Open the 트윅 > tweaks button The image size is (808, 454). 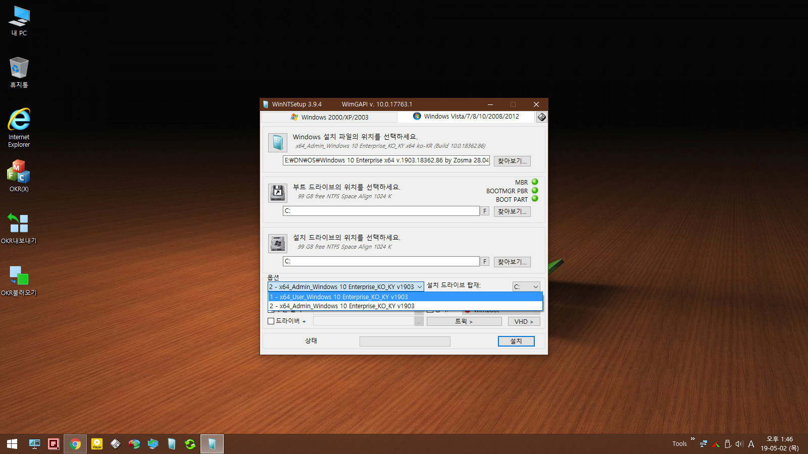tap(464, 321)
